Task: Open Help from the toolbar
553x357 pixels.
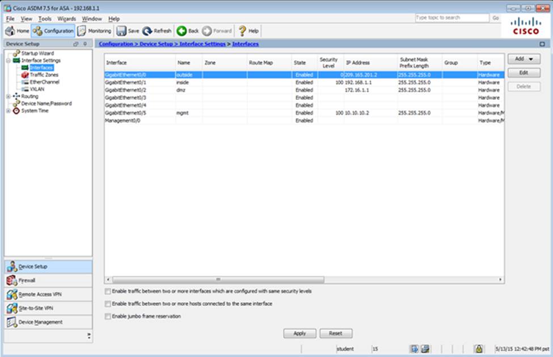Action: tap(248, 31)
